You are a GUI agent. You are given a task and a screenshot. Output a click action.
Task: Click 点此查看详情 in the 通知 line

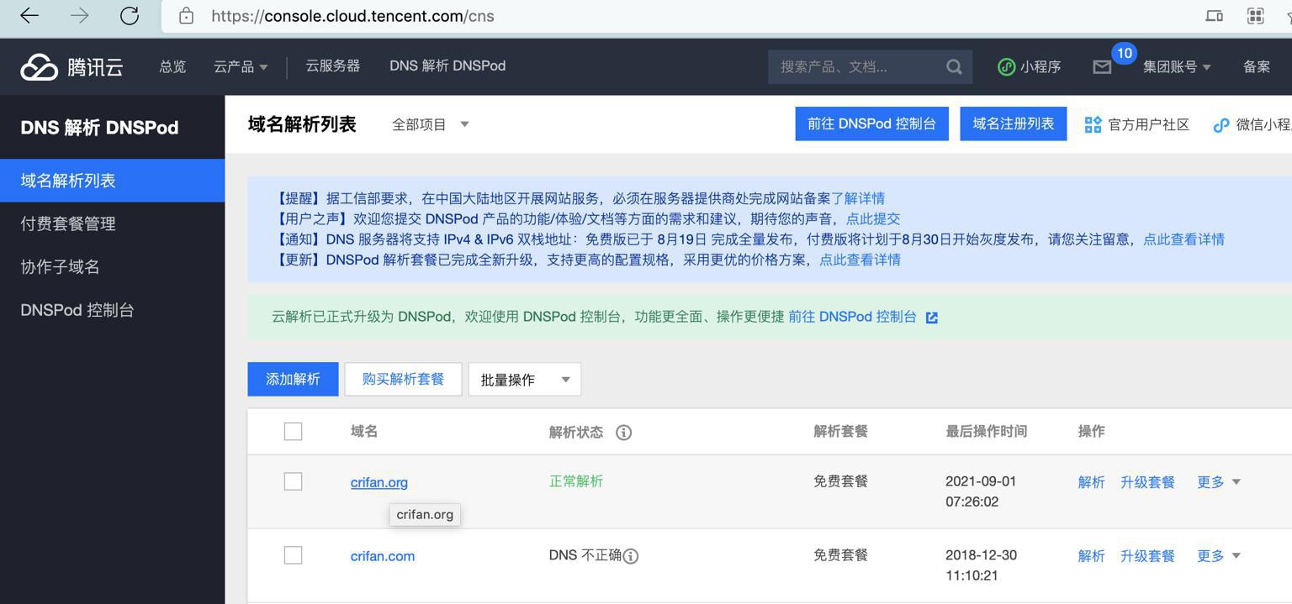click(1183, 239)
